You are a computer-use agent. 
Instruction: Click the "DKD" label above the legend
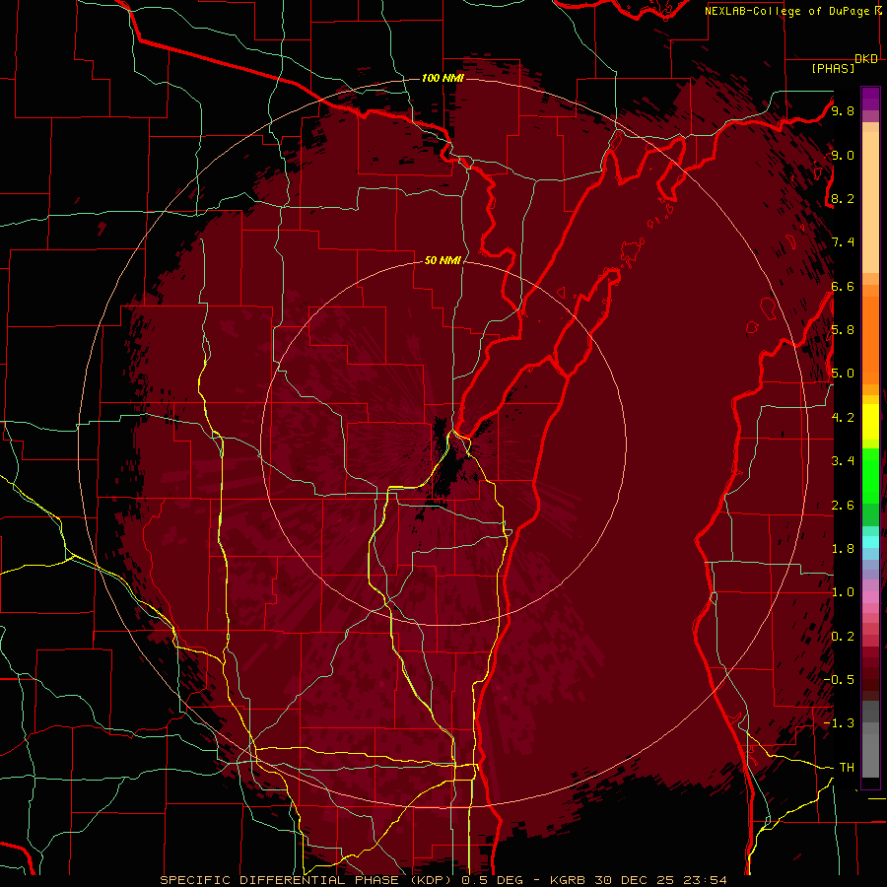pyautogui.click(x=866, y=59)
